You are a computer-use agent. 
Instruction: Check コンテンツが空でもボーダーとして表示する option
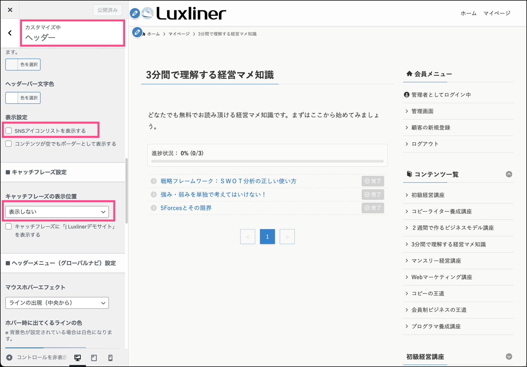pyautogui.click(x=9, y=144)
